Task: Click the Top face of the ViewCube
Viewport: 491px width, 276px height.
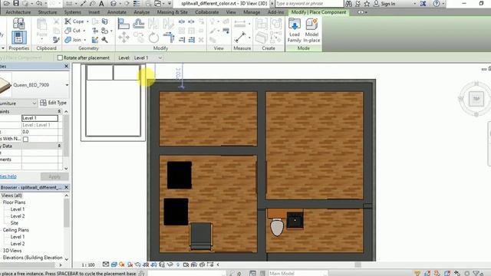Action: click(476, 99)
